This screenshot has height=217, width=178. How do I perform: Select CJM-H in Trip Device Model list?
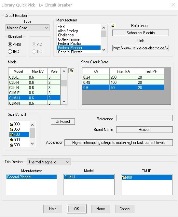[89, 177]
